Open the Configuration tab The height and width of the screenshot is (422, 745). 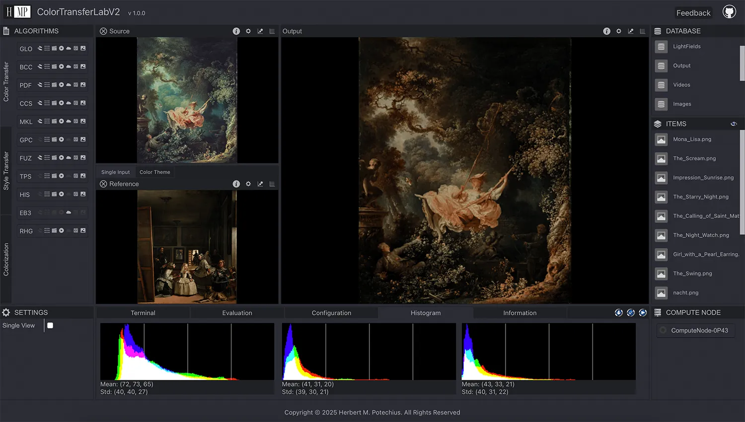coord(331,313)
